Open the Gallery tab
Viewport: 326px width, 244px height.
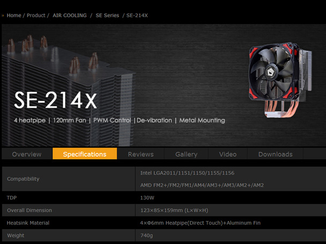(186, 154)
